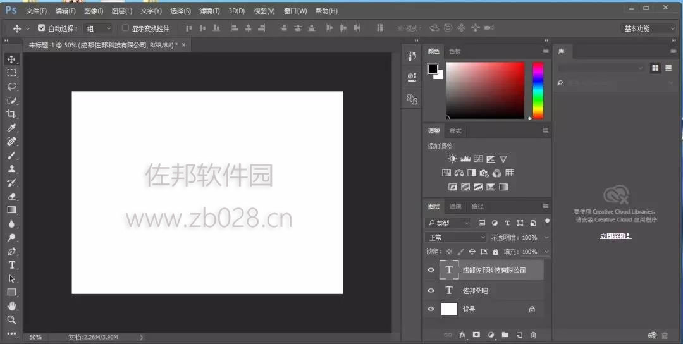Select the 背景 layer thumbnail

pyautogui.click(x=449, y=309)
